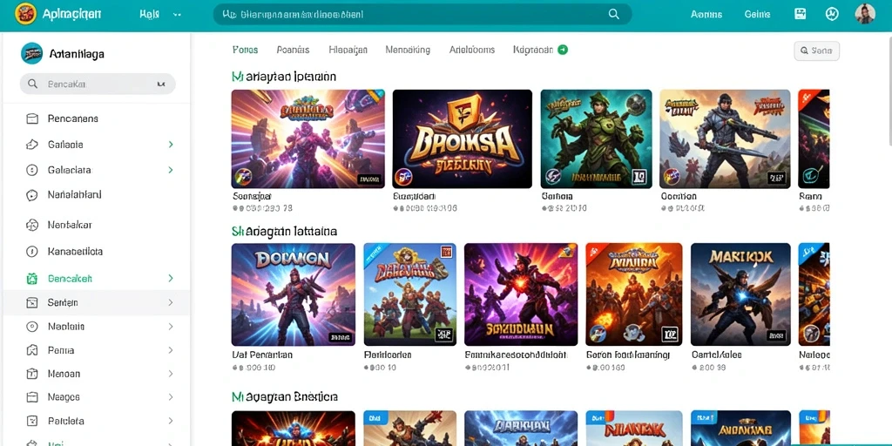Click the Neplaita sidebar icon
This screenshot has height=446, width=892.
point(32,327)
